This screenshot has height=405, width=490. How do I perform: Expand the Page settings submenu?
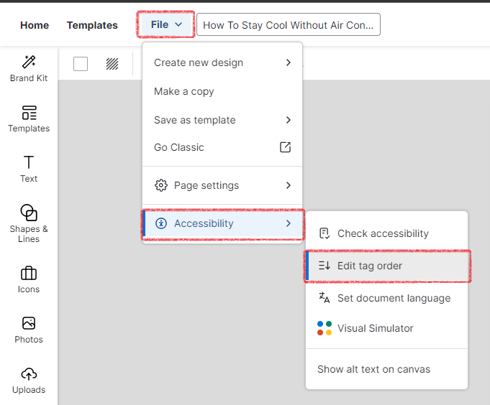coord(222,185)
